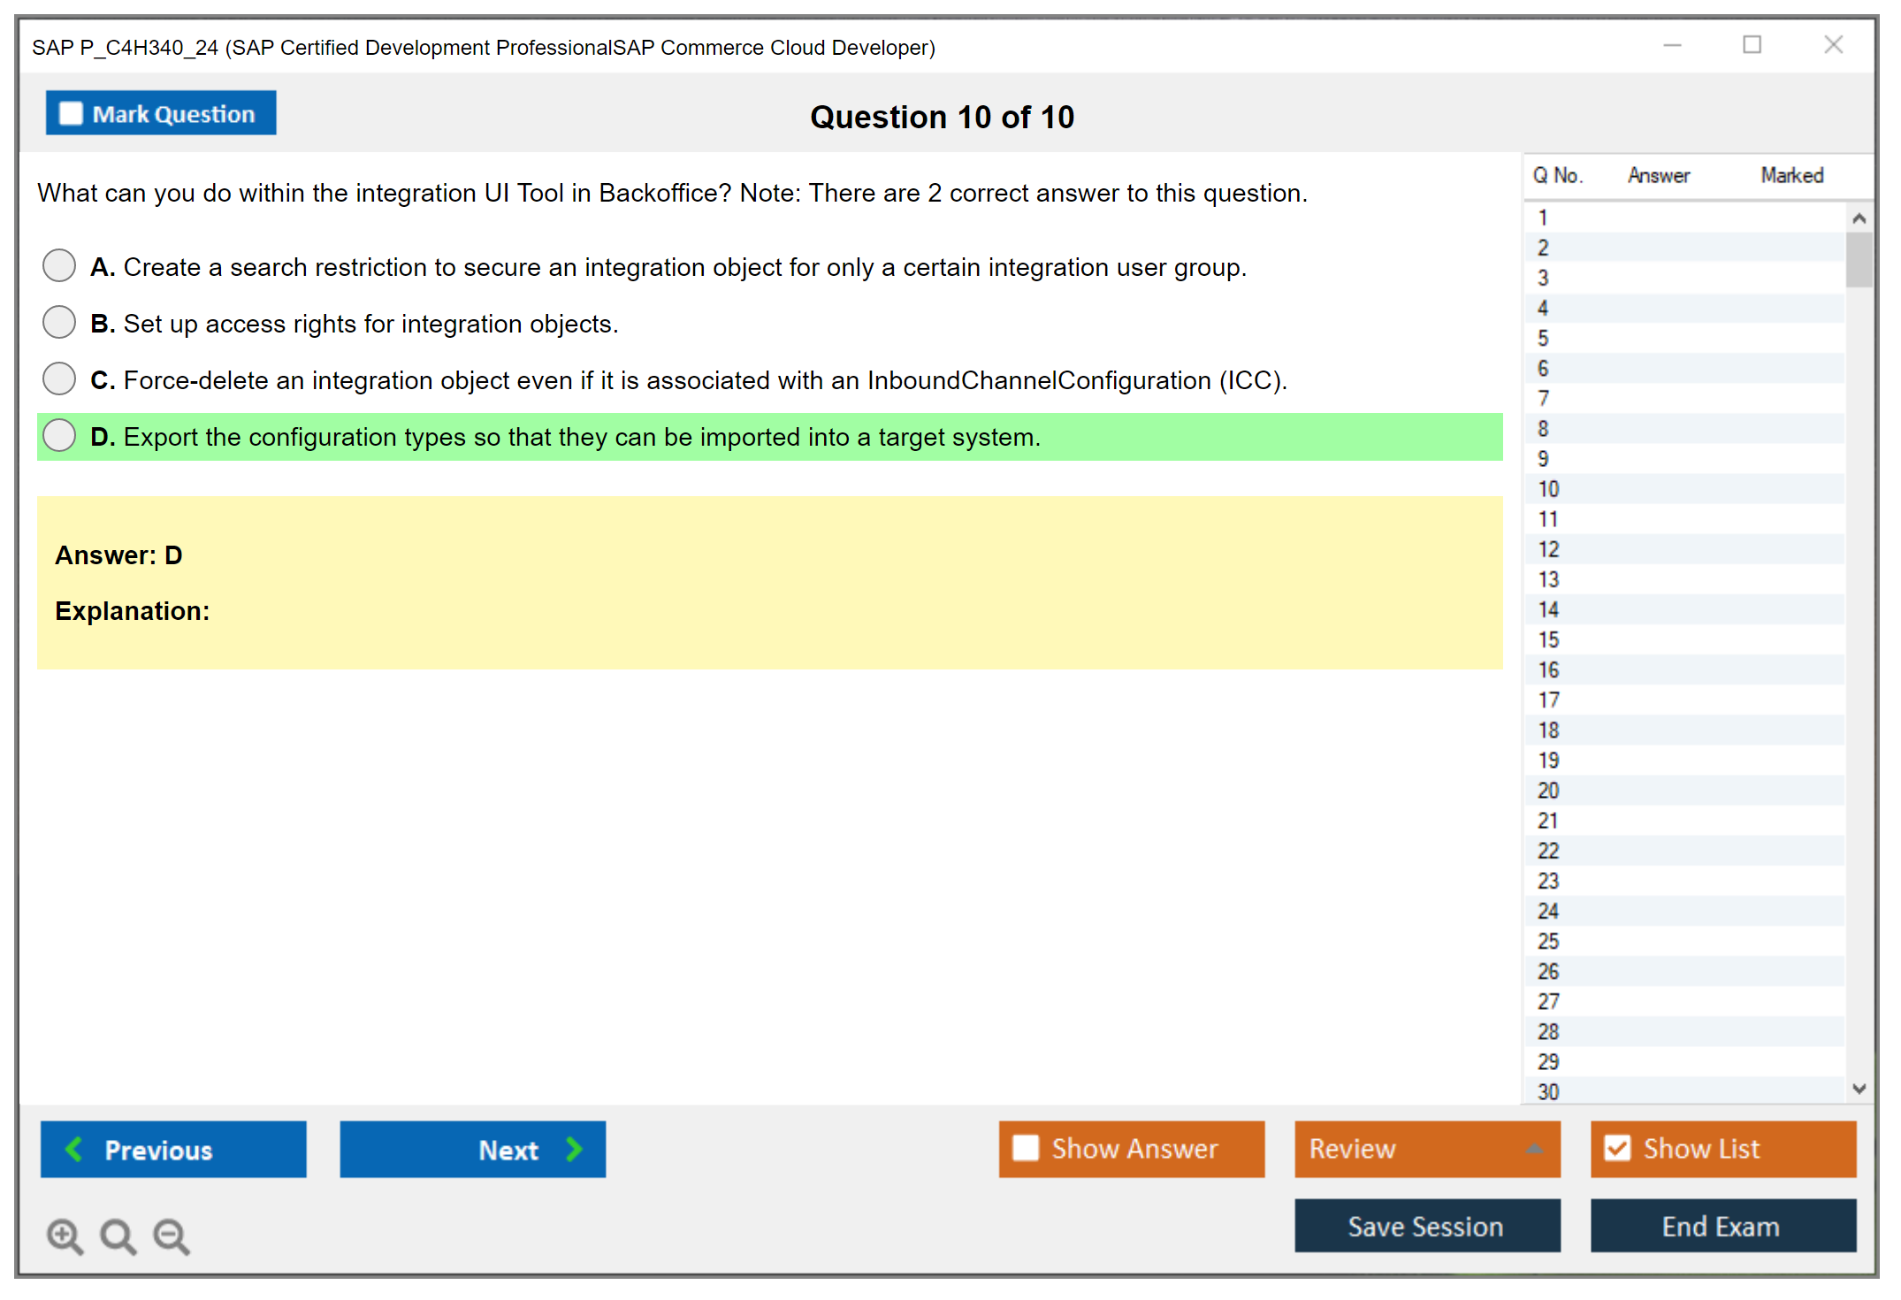Toggle the Mark Question checkbox
Image resolution: width=1901 pixels, height=1300 pixels.
tap(71, 114)
